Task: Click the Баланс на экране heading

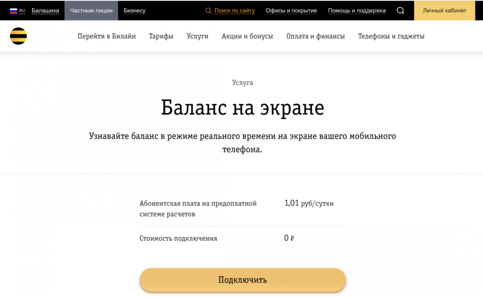Action: point(242,108)
